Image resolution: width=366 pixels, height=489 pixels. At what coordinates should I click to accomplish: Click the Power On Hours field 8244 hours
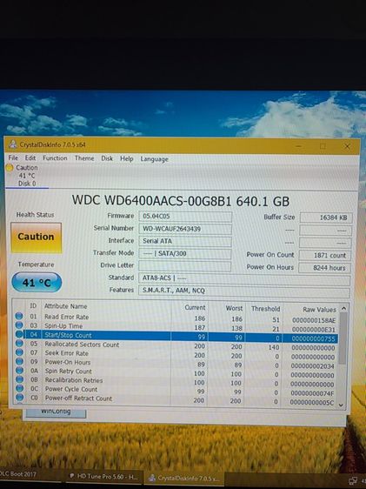point(324,268)
